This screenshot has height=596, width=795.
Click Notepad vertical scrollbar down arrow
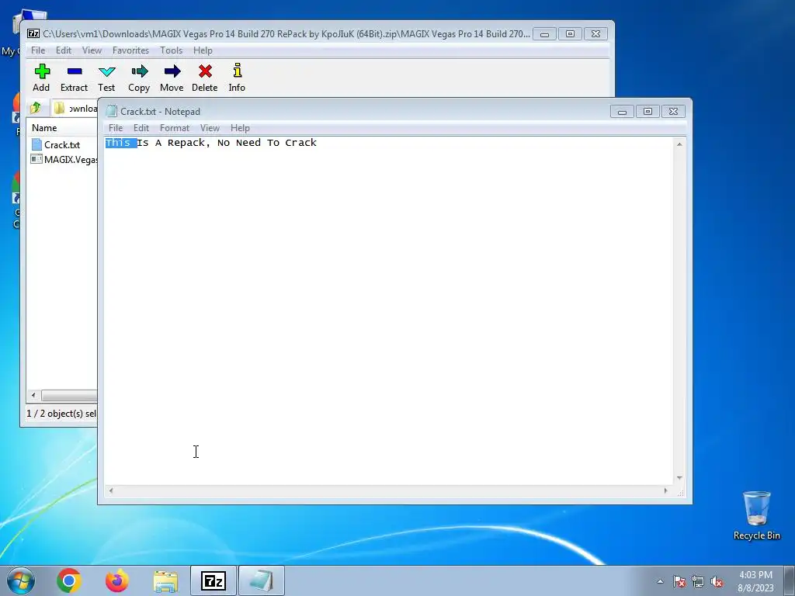679,478
